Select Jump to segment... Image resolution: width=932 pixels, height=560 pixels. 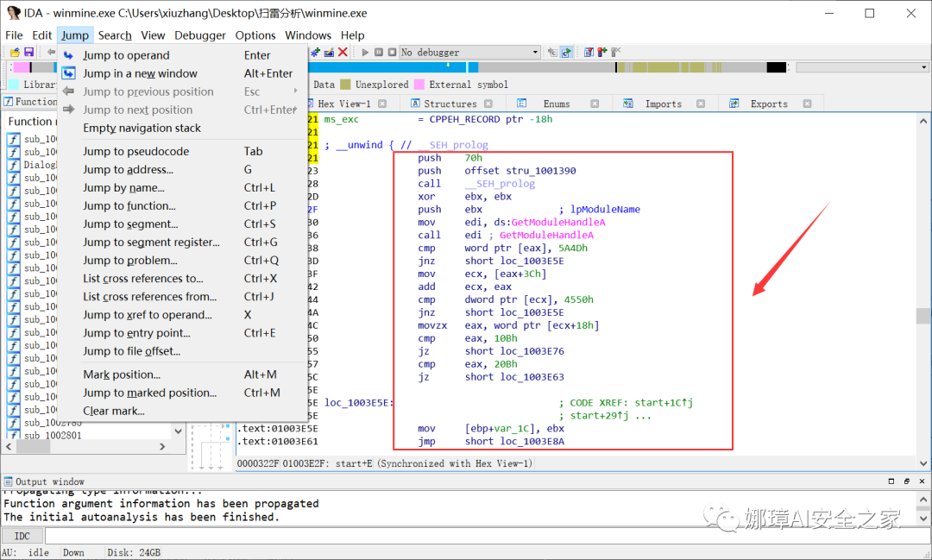(x=182, y=224)
